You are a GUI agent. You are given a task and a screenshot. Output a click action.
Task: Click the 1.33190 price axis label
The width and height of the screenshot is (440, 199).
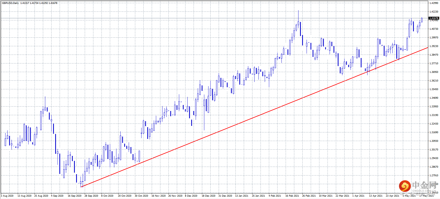coord(434,115)
